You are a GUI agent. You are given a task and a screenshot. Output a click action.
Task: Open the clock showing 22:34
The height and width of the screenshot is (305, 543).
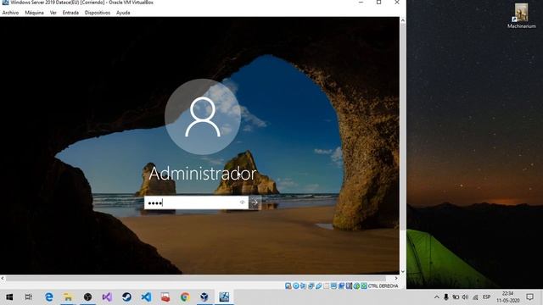click(x=508, y=297)
